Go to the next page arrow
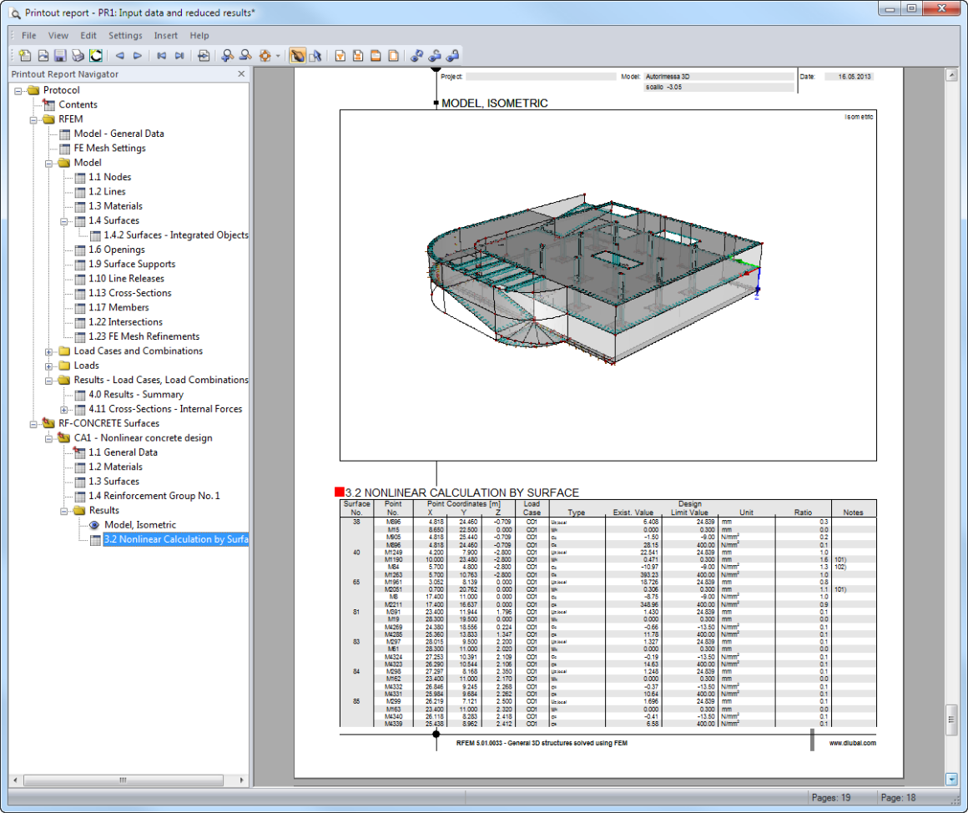 point(138,56)
